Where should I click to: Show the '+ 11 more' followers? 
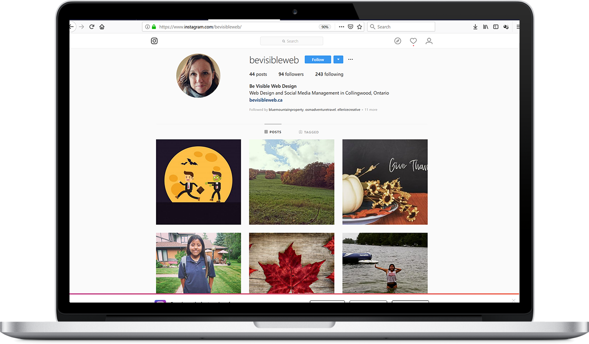370,110
